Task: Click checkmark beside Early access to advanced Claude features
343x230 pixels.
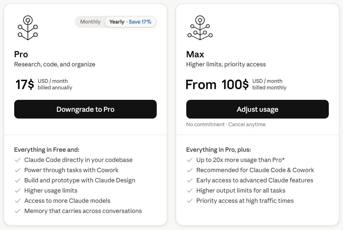Action: 190,180
